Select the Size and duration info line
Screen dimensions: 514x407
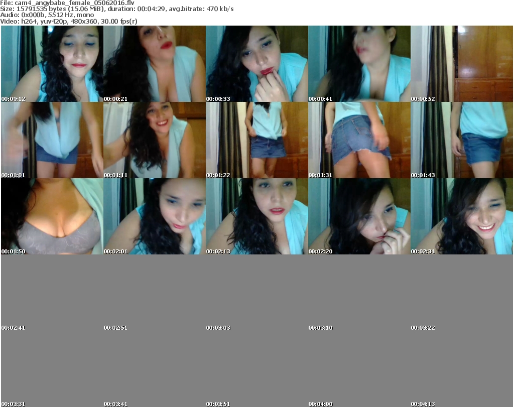coord(116,9)
